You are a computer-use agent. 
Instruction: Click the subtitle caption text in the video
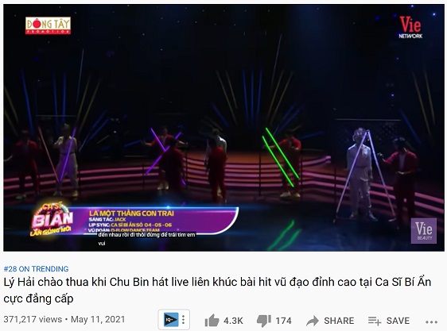(147, 238)
